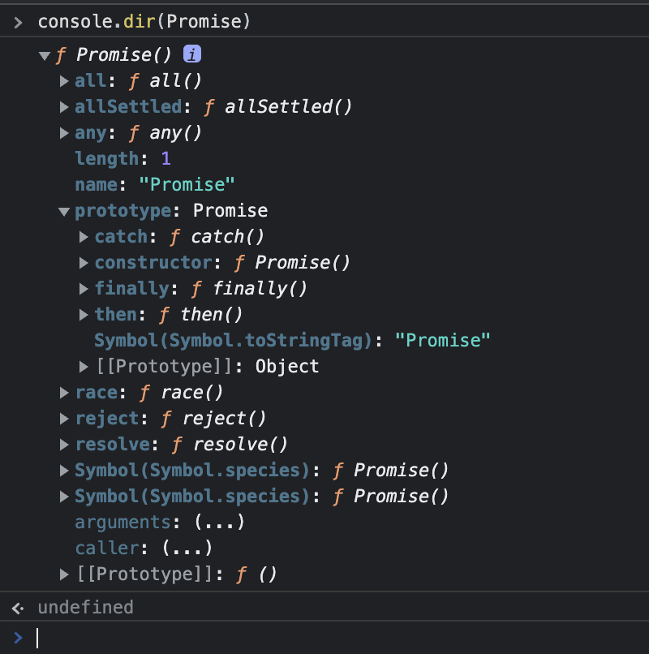The height and width of the screenshot is (654, 649).
Task: Expand the race: f race() entry
Action: click(64, 393)
